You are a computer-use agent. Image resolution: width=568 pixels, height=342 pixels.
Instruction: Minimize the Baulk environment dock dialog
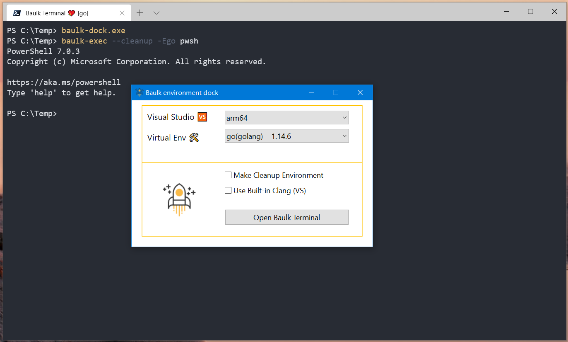(x=312, y=92)
